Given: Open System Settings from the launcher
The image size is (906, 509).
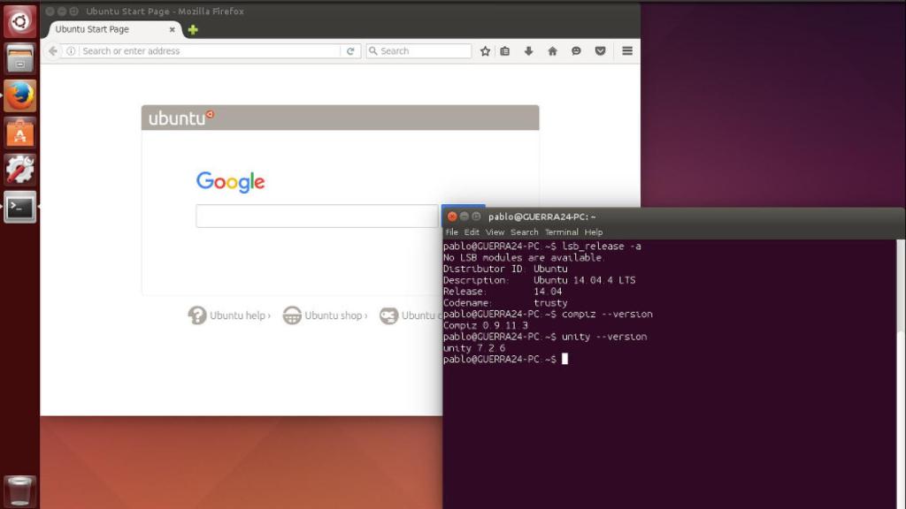Looking at the screenshot, I should pos(19,171).
